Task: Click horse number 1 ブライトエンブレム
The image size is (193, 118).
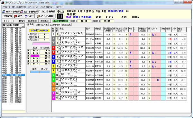Action: pyautogui.click(x=57, y=35)
